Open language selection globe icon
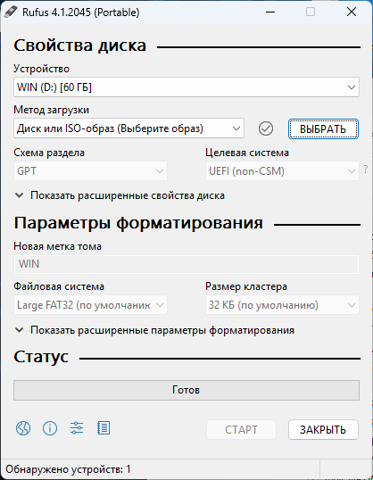The image size is (373, 480). pyautogui.click(x=23, y=428)
